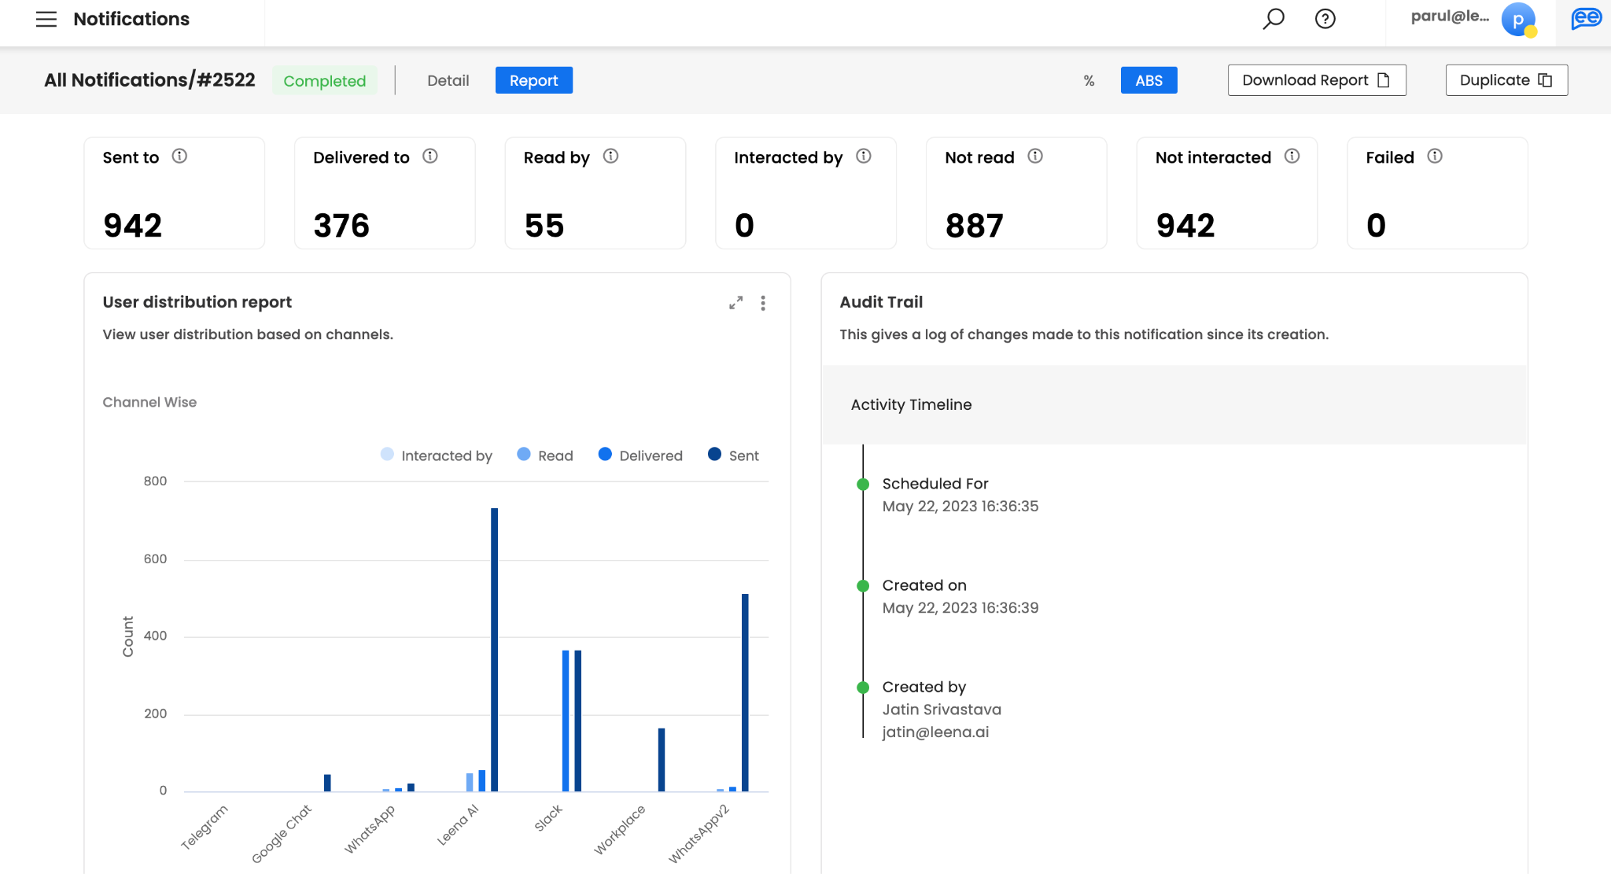The image size is (1611, 874).
Task: Click the Duplicate button
Action: coord(1506,80)
